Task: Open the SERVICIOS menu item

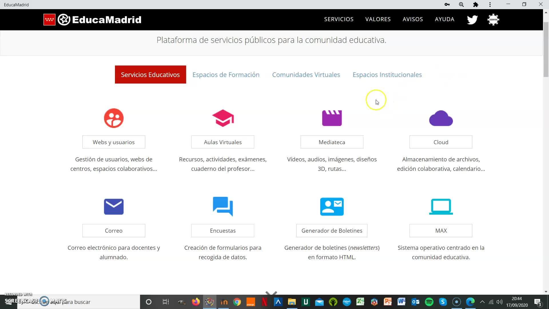Action: point(339,19)
